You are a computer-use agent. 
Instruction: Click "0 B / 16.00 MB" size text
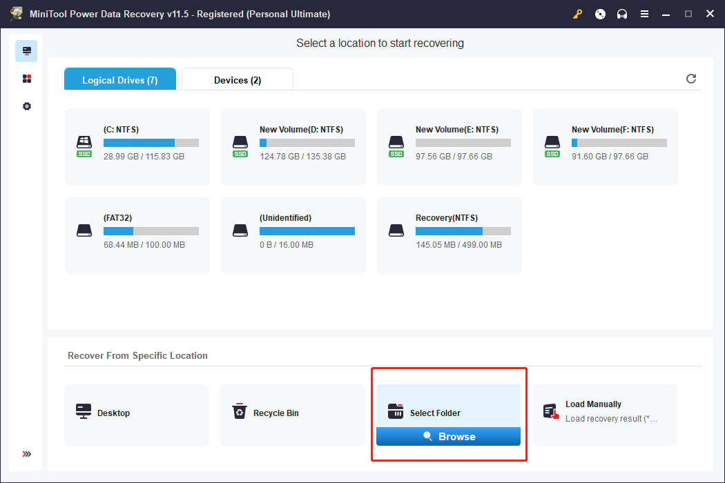pyautogui.click(x=287, y=244)
